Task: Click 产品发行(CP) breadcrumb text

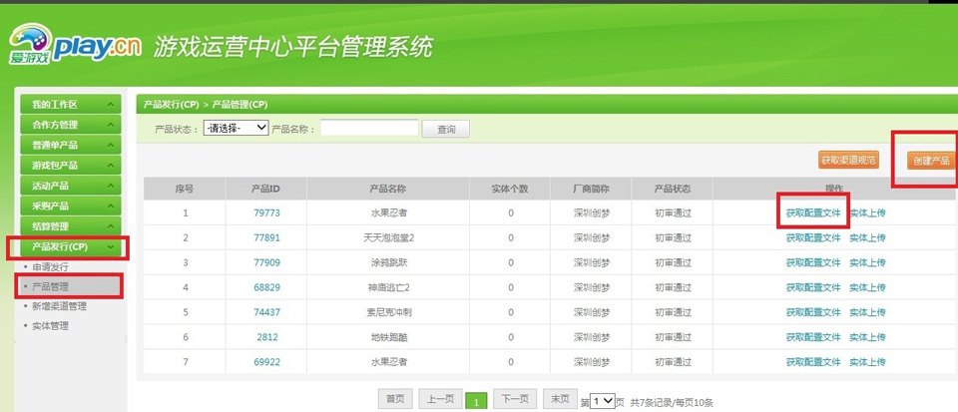Action: [x=172, y=105]
